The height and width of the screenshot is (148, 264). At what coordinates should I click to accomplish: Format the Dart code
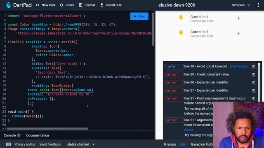[x=87, y=5]
